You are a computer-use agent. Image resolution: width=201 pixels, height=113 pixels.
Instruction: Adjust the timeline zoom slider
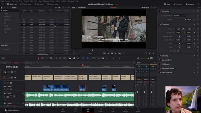(x=114, y=58)
